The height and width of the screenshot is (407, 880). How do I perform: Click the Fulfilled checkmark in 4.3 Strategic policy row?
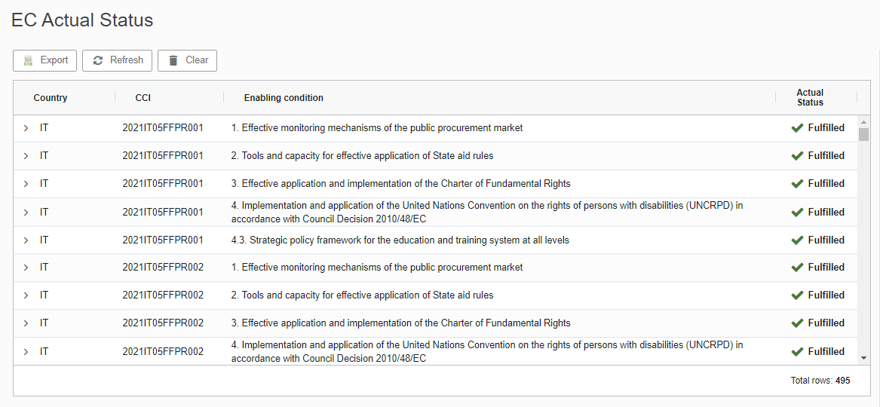pyautogui.click(x=797, y=240)
